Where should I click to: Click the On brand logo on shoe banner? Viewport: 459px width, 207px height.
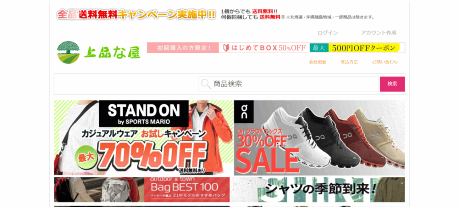point(243,111)
